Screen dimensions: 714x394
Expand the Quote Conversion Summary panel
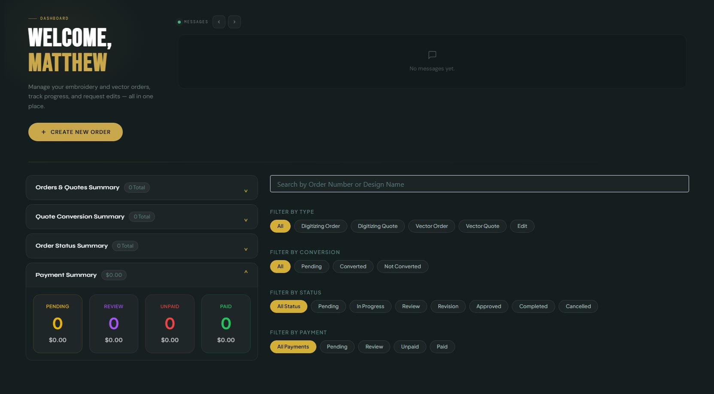(246, 220)
